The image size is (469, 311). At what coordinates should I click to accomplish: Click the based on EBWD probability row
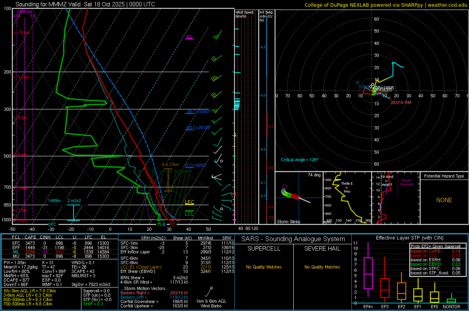(x=436, y=264)
